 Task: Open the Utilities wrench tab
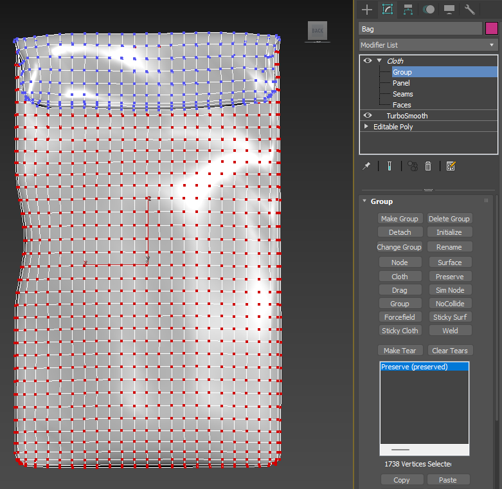(470, 10)
